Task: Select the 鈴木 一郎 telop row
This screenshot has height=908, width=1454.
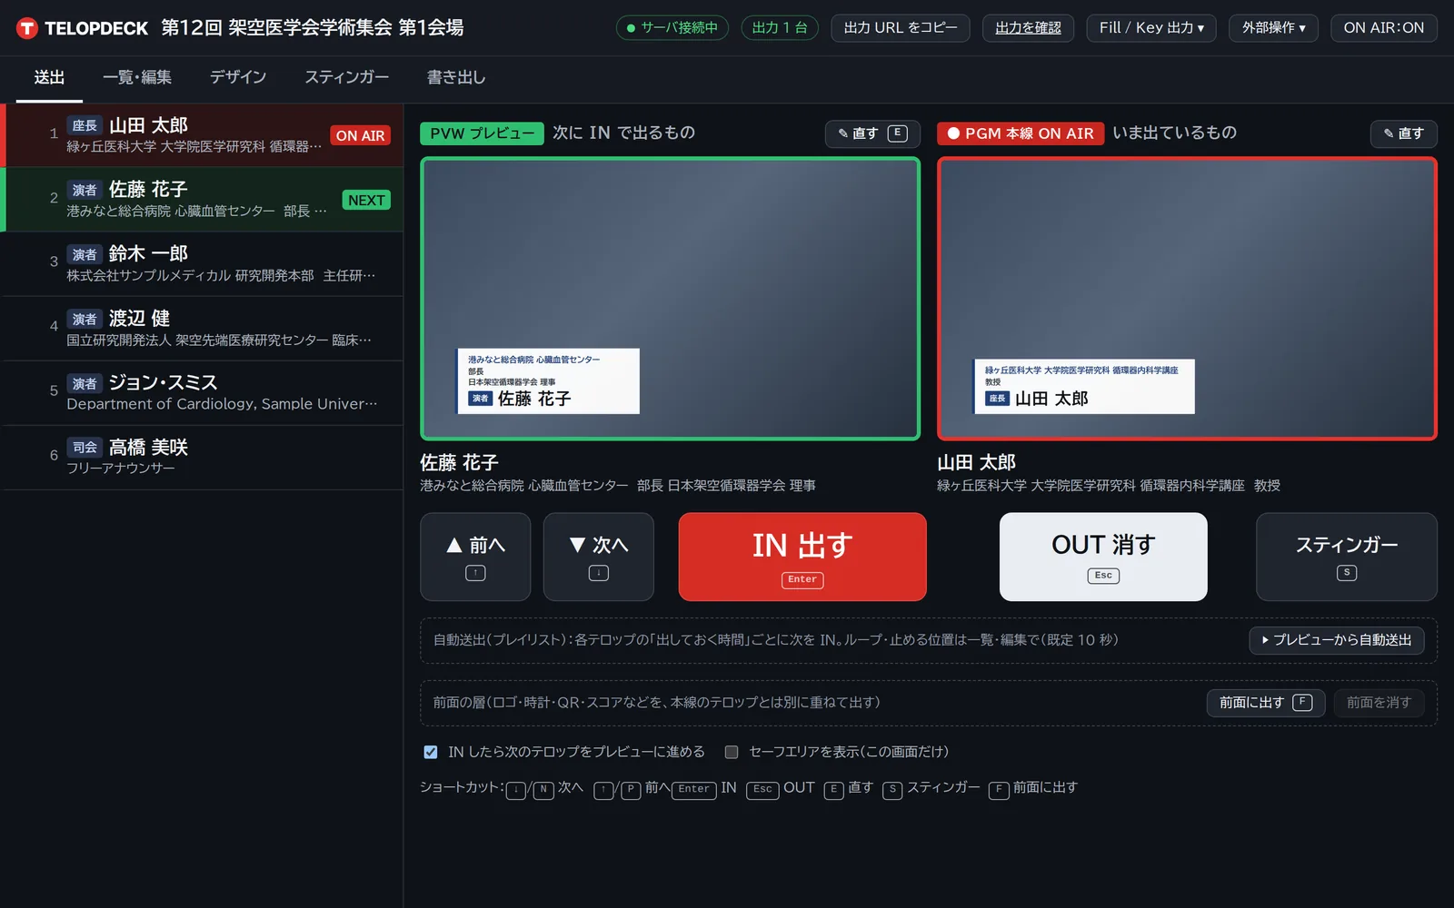Action: tap(202, 264)
